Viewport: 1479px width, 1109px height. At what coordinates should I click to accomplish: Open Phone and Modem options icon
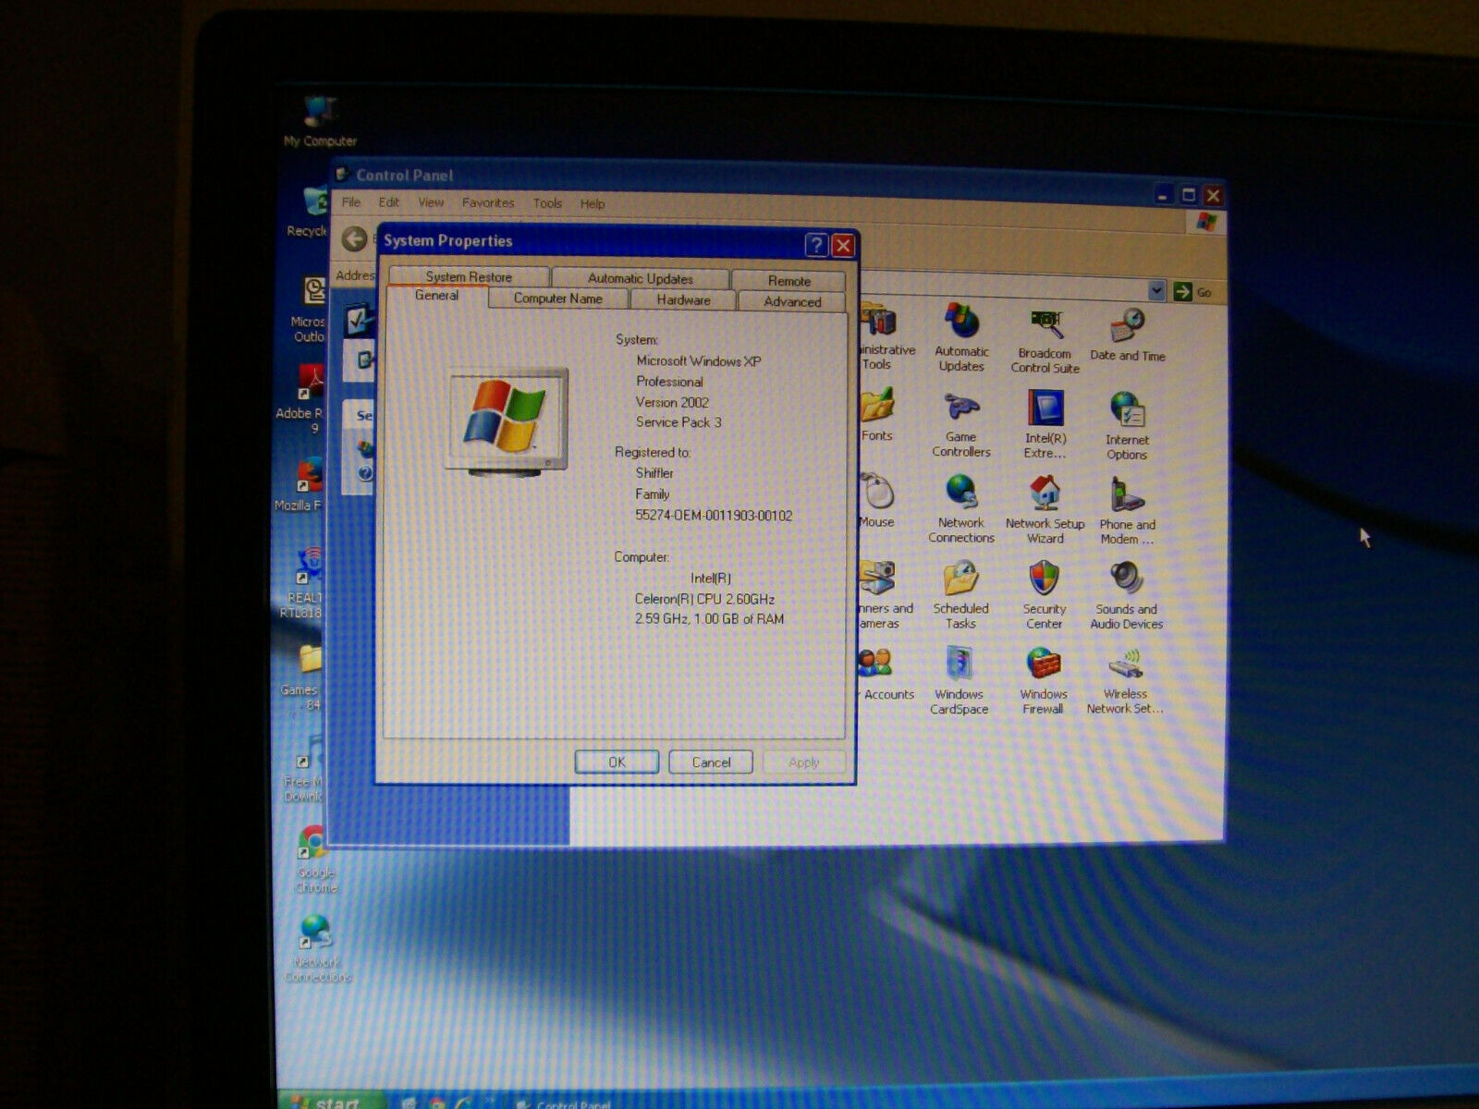pyautogui.click(x=1128, y=511)
